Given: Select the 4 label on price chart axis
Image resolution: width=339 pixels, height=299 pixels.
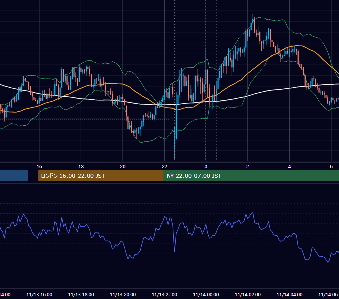Looking at the screenshot, I should [289, 167].
